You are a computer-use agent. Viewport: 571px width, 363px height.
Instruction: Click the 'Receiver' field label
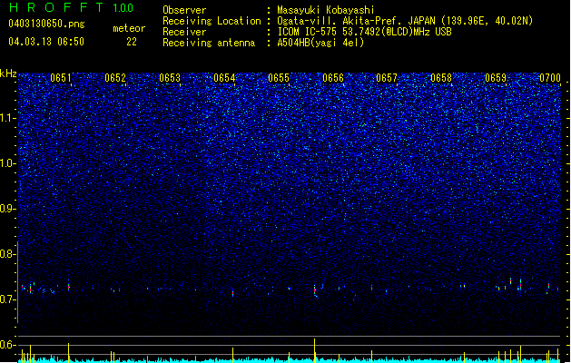click(x=184, y=32)
